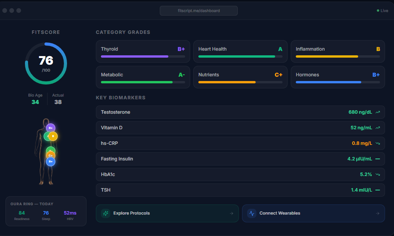Click the Bio Age 34 value
This screenshot has width=394, height=236.
[35, 102]
